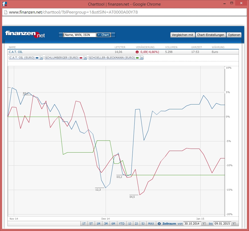Focus the Name, WKN, ISIN search field
The width and height of the screenshot is (249, 231).
pos(80,35)
